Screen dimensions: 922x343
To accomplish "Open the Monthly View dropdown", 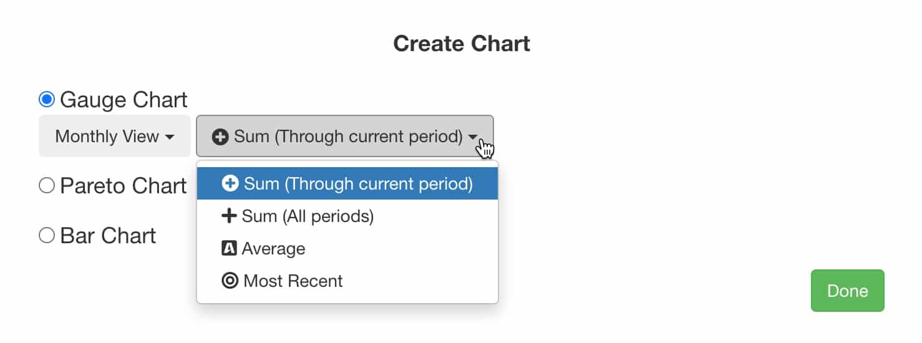I will (115, 136).
